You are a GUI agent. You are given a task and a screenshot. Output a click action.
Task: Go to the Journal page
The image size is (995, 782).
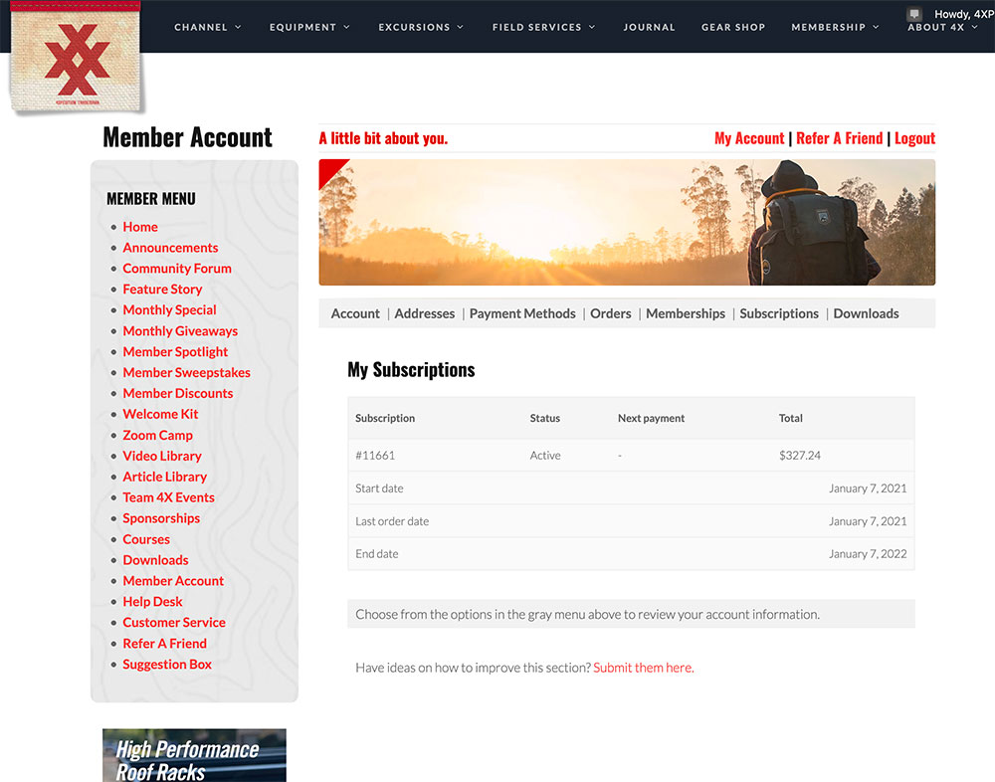pos(649,27)
